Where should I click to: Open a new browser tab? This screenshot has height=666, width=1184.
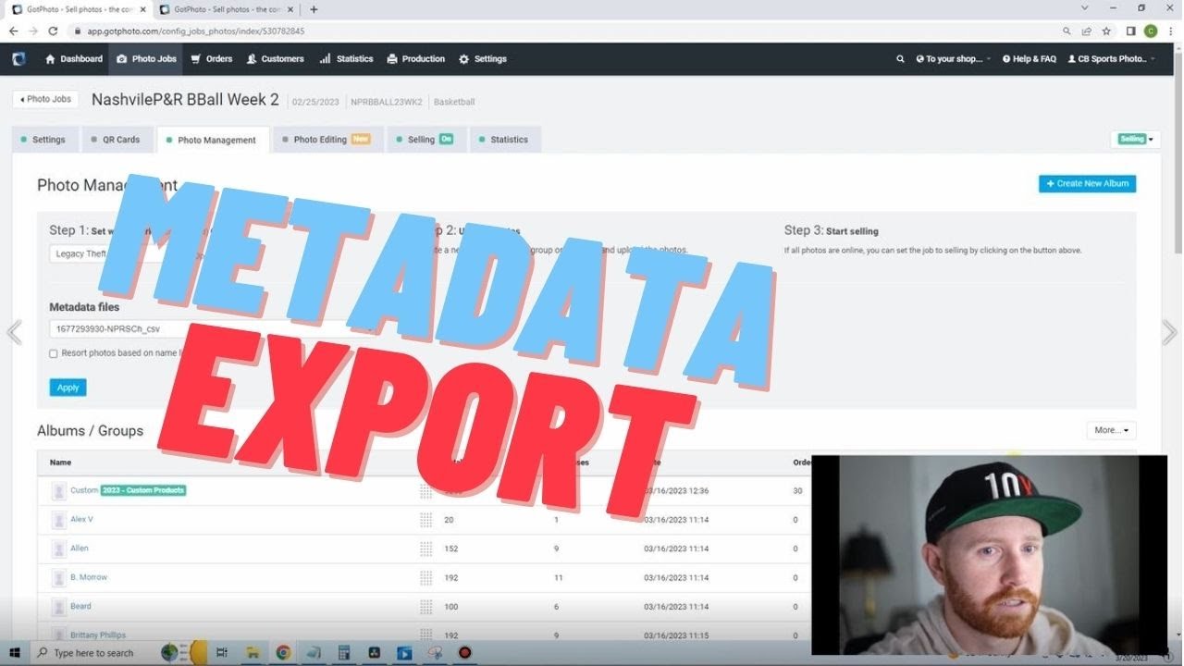pyautogui.click(x=314, y=9)
